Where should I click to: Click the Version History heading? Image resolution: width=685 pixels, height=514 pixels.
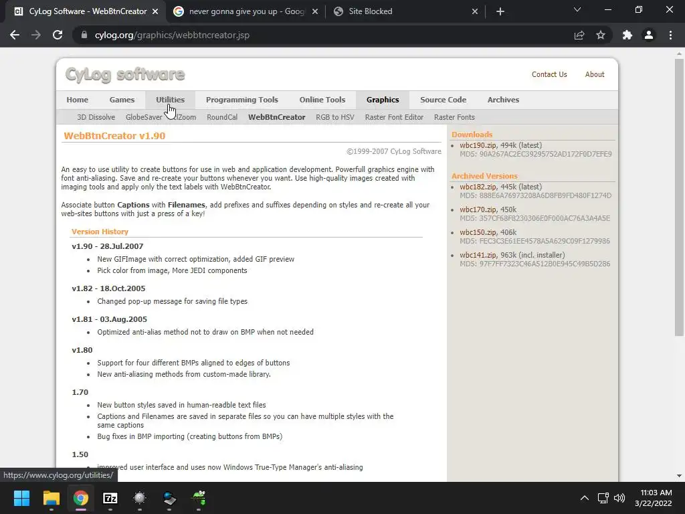coord(100,232)
